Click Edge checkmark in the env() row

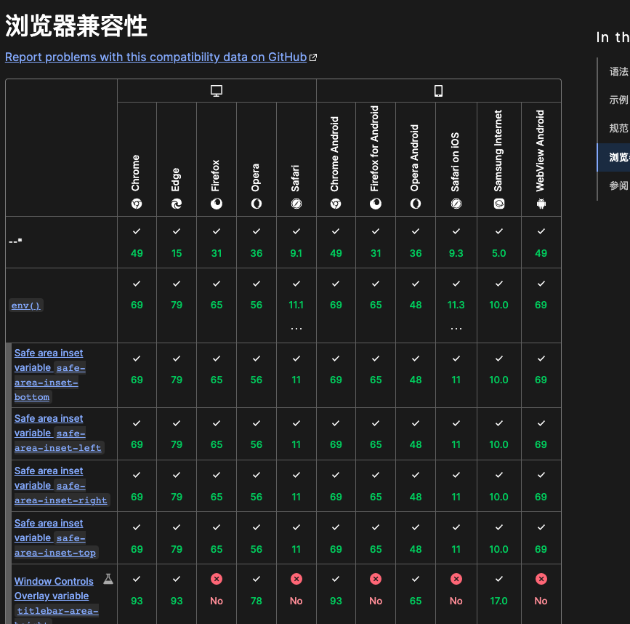[x=177, y=284]
